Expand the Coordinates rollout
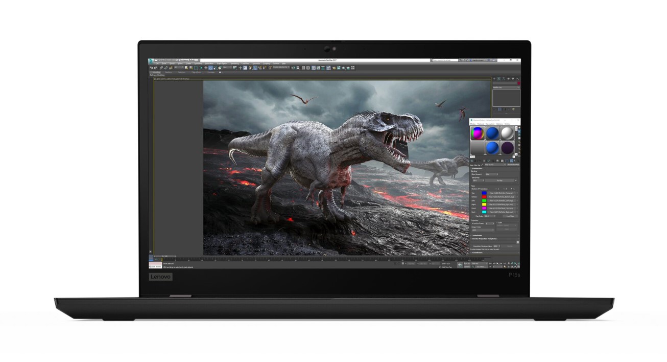 [x=494, y=253]
